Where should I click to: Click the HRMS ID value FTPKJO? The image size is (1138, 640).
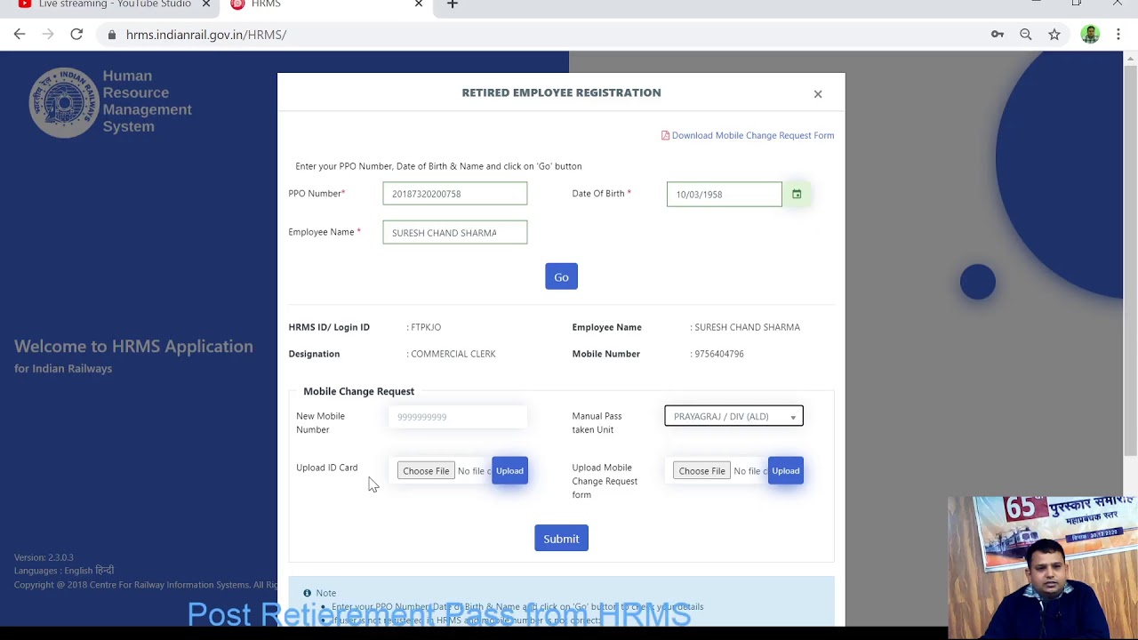(426, 327)
